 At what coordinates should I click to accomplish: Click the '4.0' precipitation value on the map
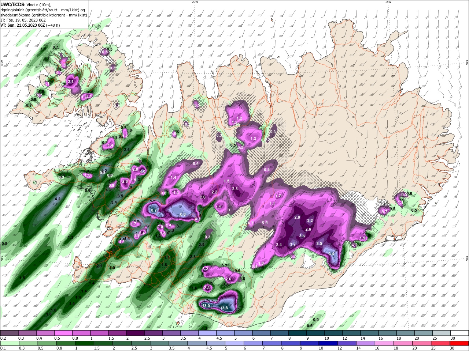[x=143, y=171]
